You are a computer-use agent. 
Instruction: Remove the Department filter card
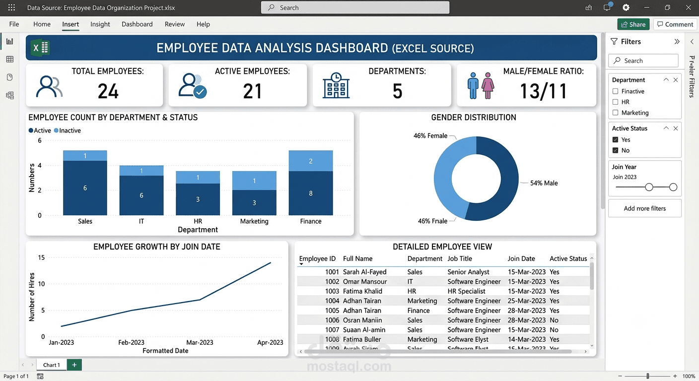tap(676, 80)
